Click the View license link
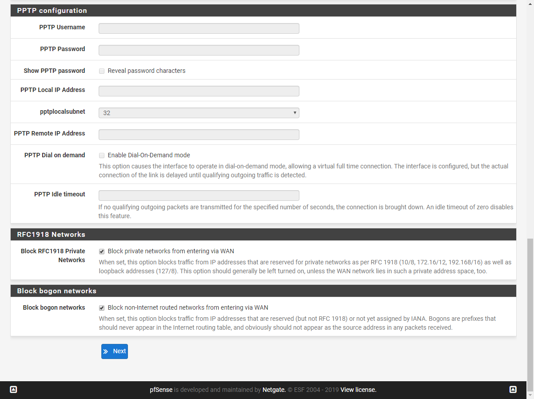This screenshot has height=399, width=534. point(358,390)
